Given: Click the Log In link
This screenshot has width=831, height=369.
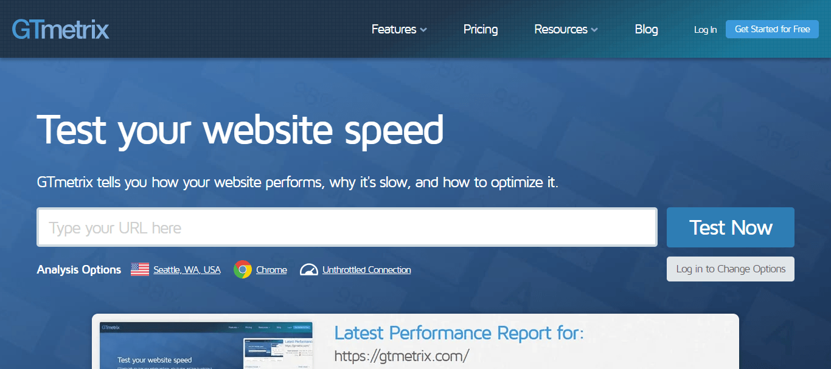Looking at the screenshot, I should 705,29.
